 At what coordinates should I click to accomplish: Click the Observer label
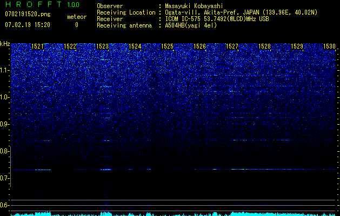[110, 6]
